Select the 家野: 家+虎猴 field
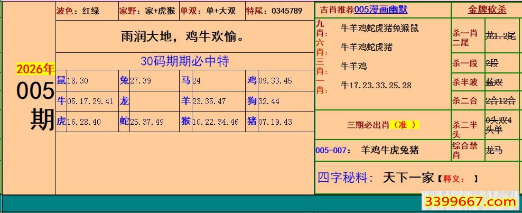 click(147, 11)
